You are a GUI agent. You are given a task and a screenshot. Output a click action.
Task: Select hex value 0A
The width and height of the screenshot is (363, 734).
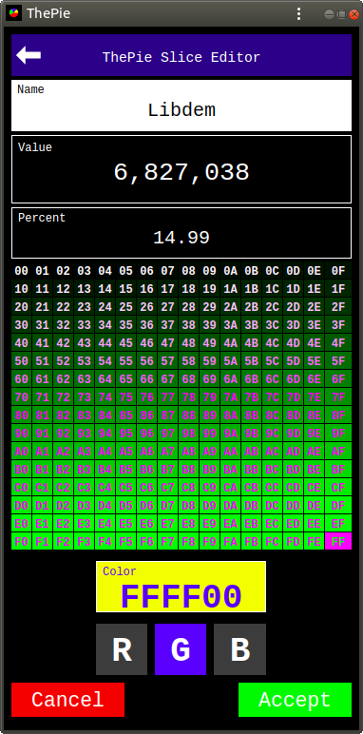(x=231, y=271)
